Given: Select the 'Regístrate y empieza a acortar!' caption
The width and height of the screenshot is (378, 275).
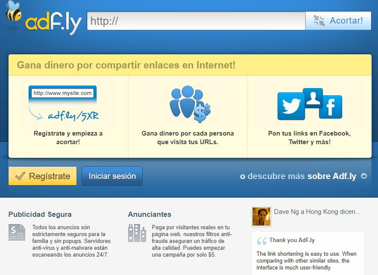Looking at the screenshot, I should [68, 138].
